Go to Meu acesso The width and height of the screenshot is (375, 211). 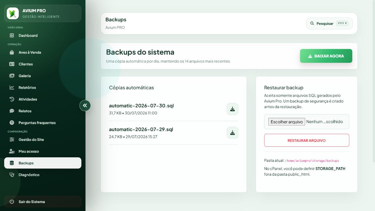43,151
